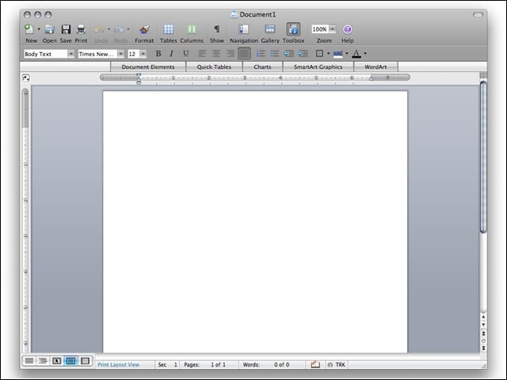Click the Print Layout View status text
The image size is (507, 380).
[118, 364]
